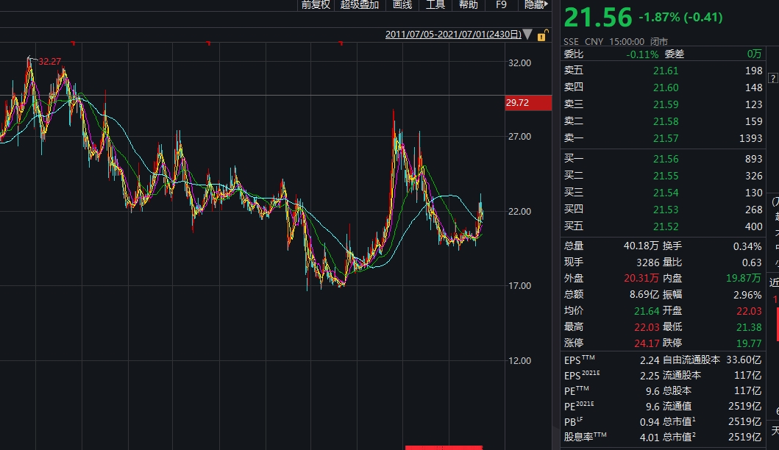This screenshot has width=779, height=450.
Task: Click the F9 button
Action: tap(501, 5)
